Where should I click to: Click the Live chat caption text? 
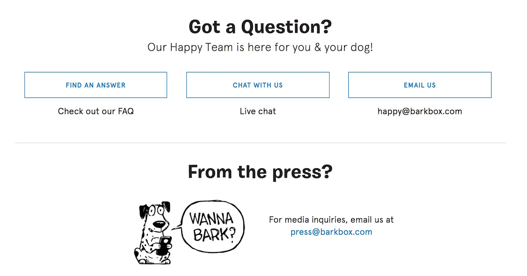tap(258, 111)
